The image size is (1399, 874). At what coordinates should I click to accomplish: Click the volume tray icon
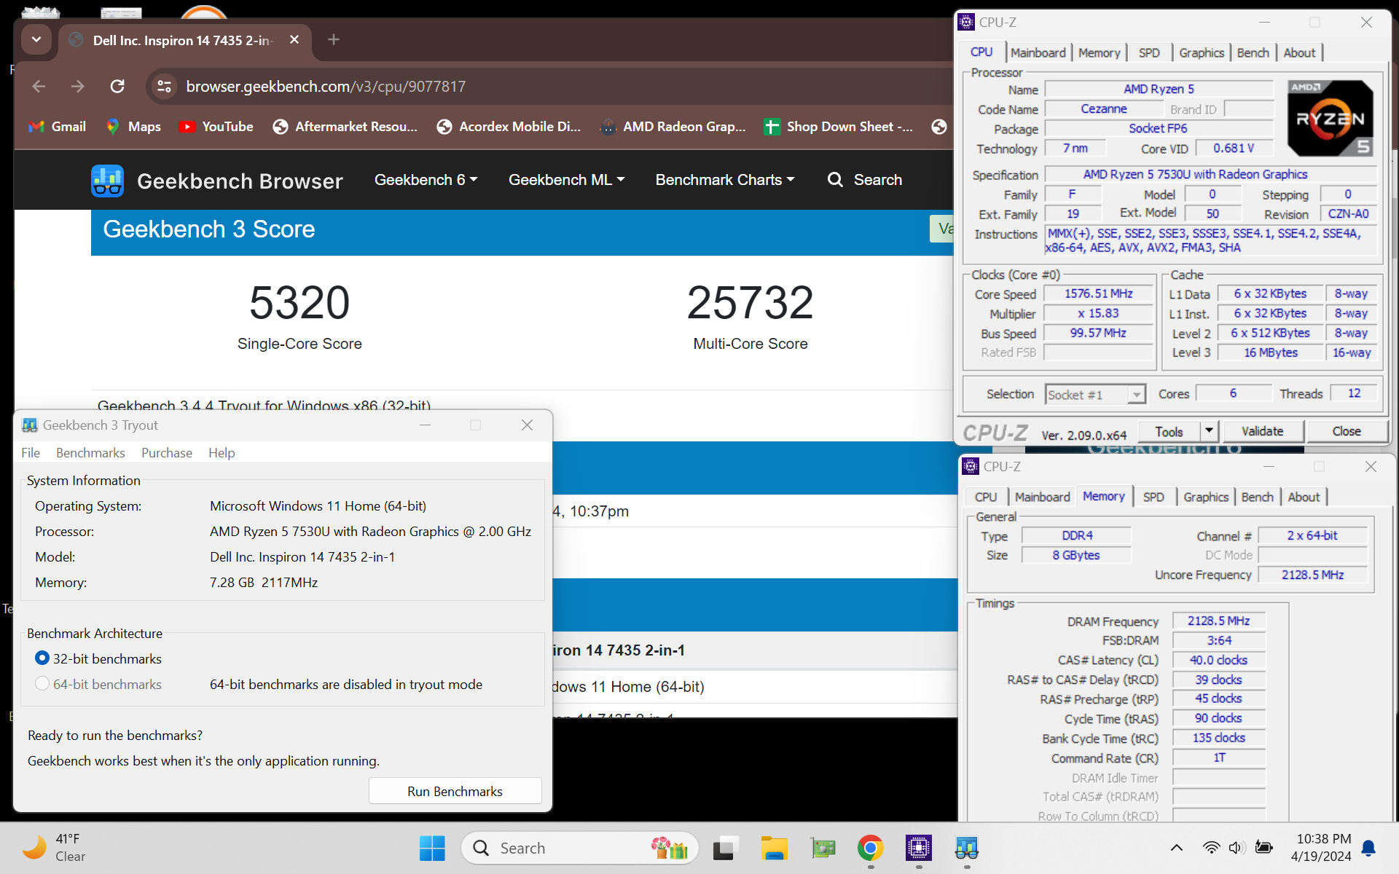(x=1237, y=848)
